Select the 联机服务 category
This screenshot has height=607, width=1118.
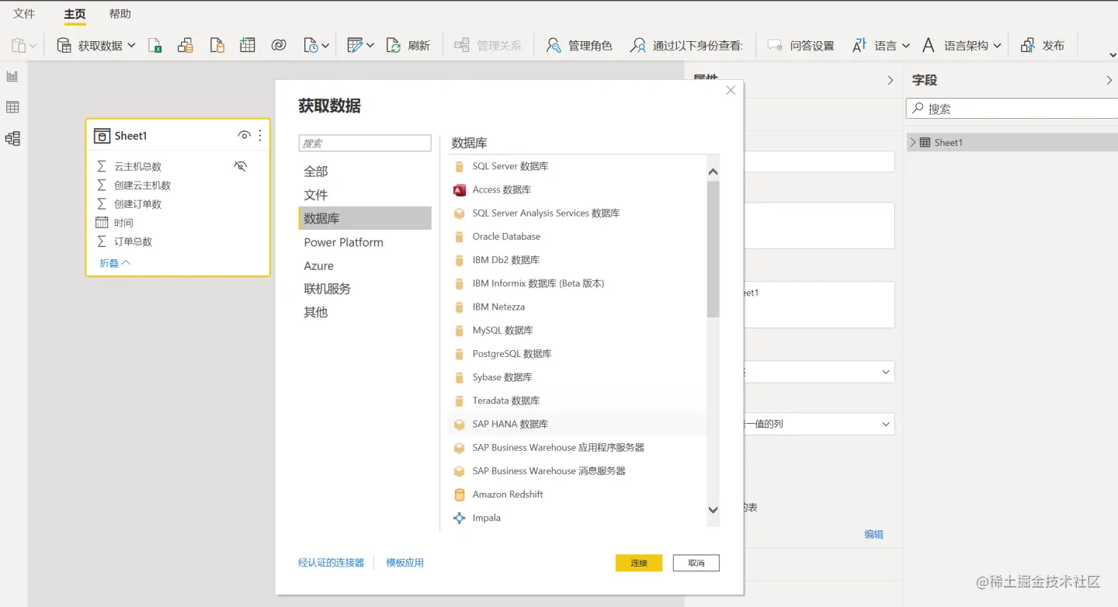(365, 289)
